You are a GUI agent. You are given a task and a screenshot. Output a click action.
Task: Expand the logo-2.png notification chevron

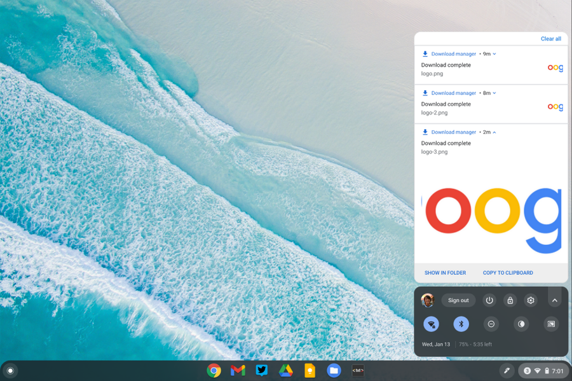click(494, 93)
